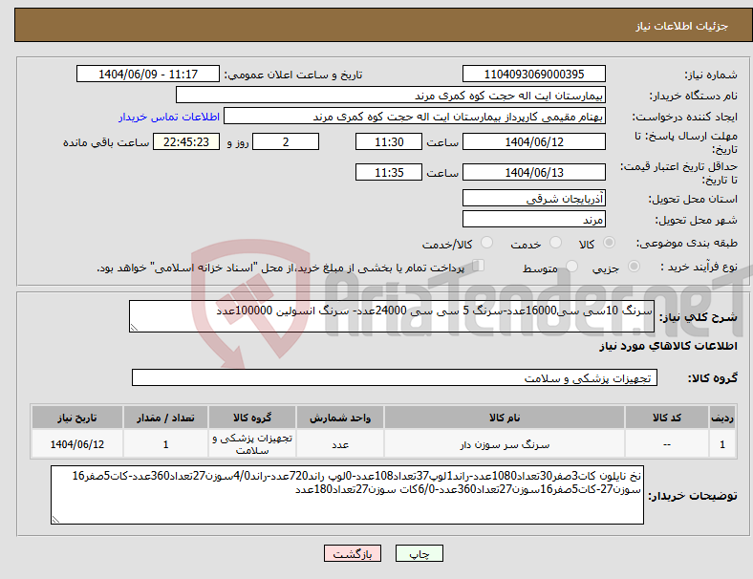Select the جزیی purchase type radio
The image size is (753, 579).
pyautogui.click(x=634, y=267)
